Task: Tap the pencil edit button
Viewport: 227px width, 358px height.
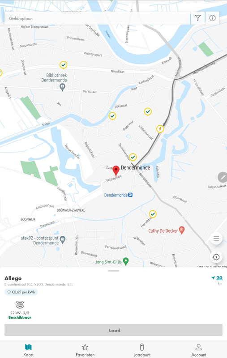Action: 223,177
